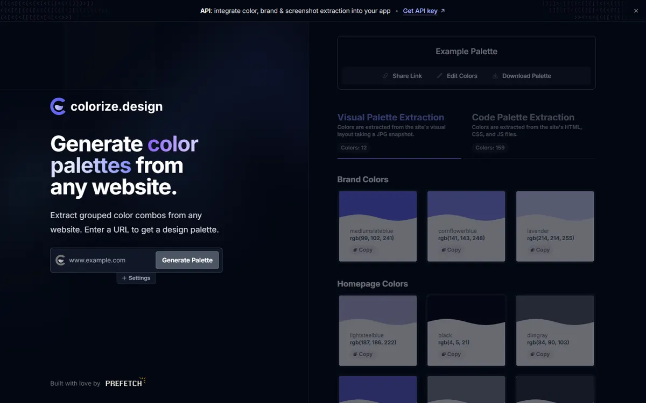Screen dimensions: 646x403
Task: Select the dimgray color swatch
Action: [555, 330]
